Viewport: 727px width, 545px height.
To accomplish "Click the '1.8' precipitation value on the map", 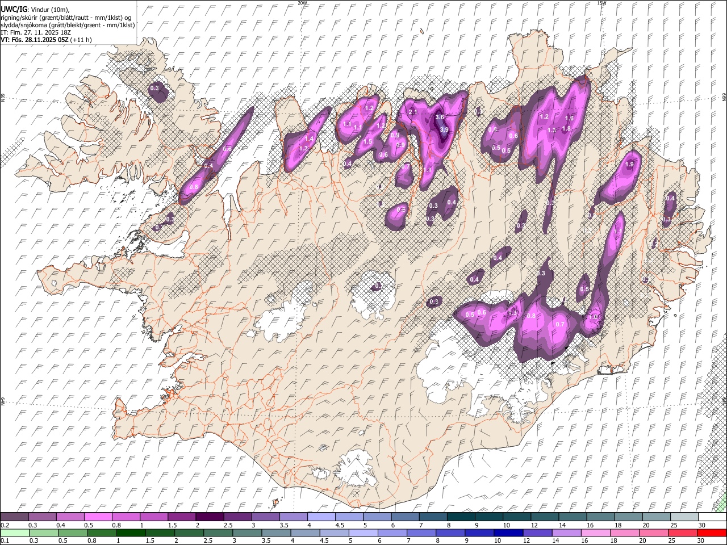I will (x=566, y=129).
